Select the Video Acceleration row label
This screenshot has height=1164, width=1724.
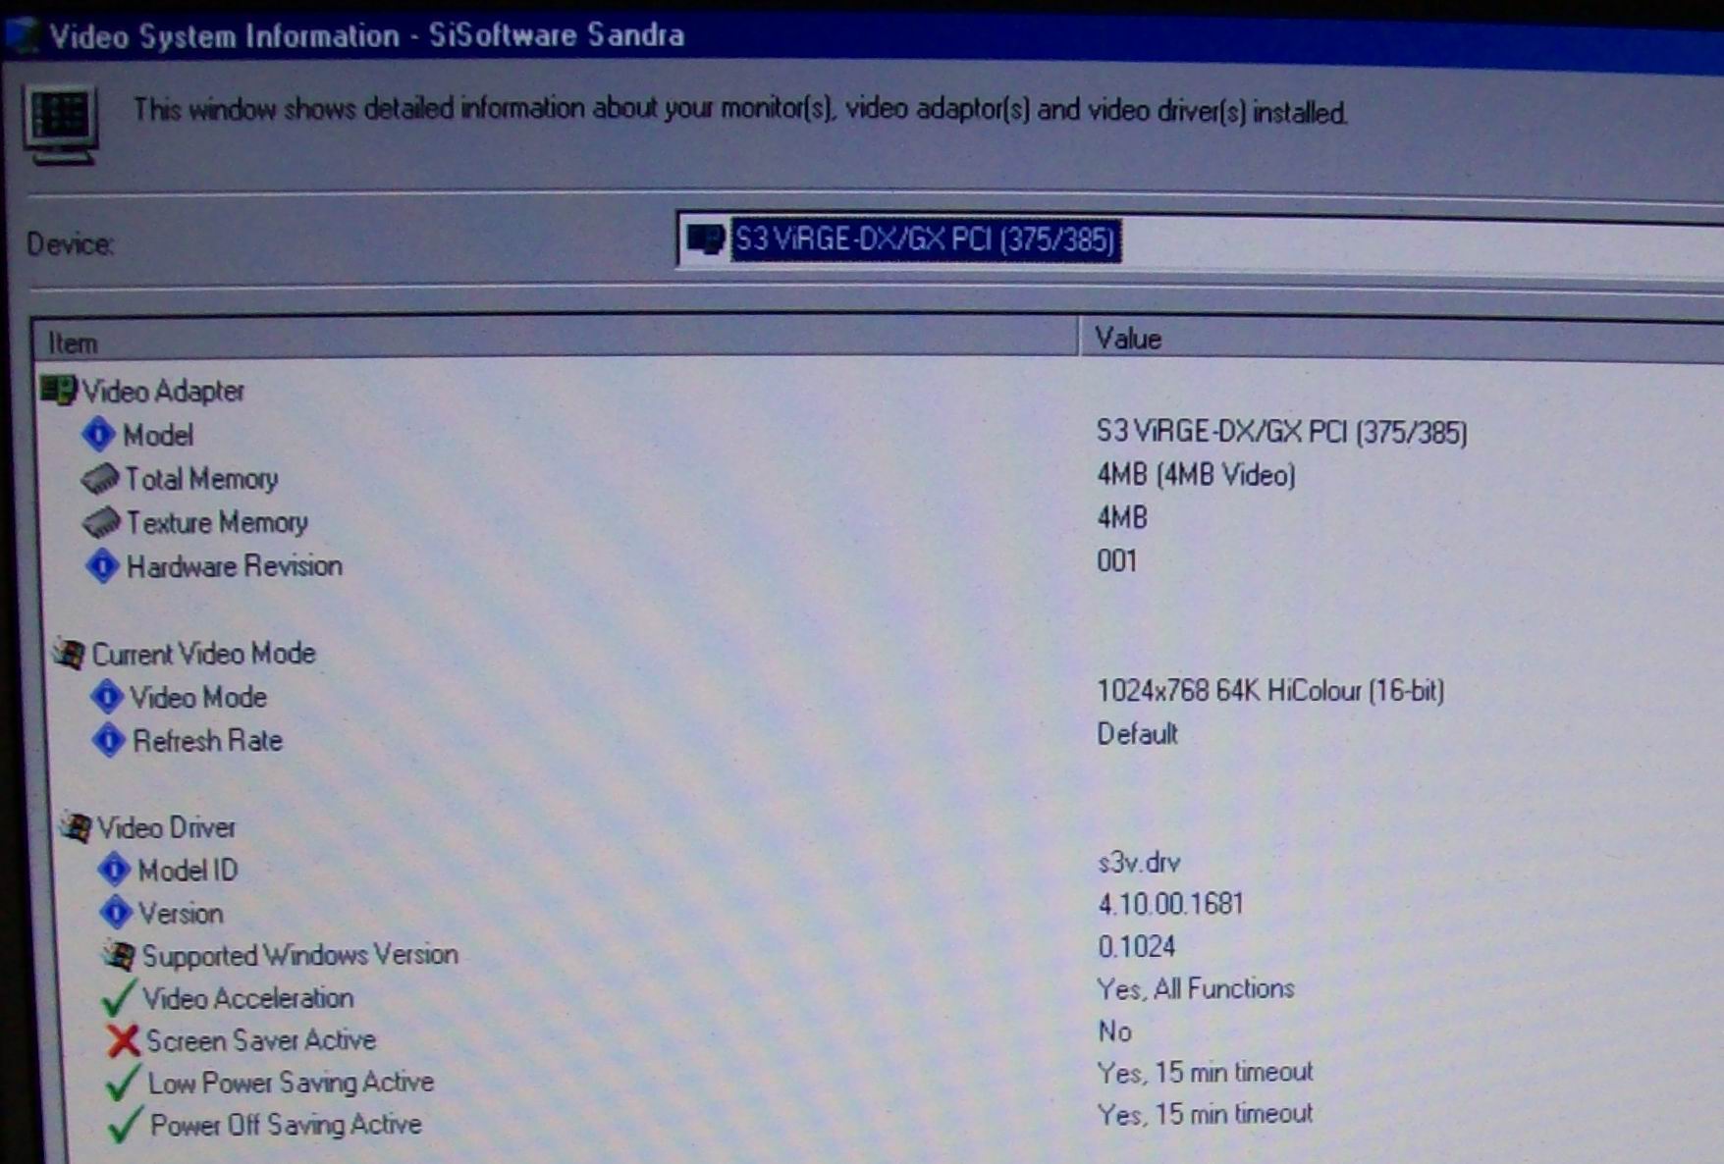(248, 998)
